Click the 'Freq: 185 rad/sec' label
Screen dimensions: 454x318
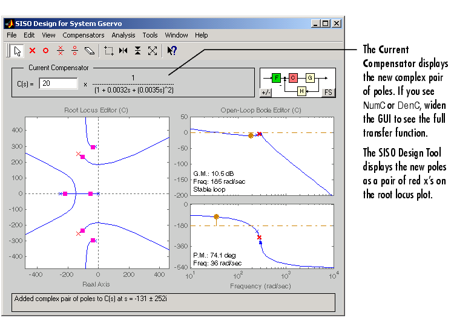pyautogui.click(x=219, y=181)
